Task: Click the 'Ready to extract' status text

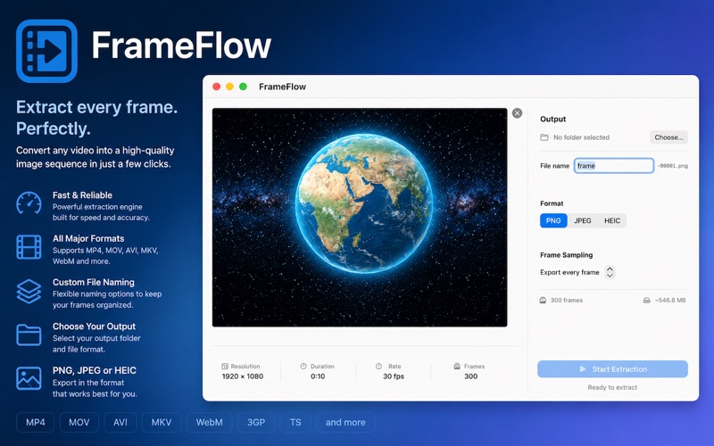Action: point(612,387)
